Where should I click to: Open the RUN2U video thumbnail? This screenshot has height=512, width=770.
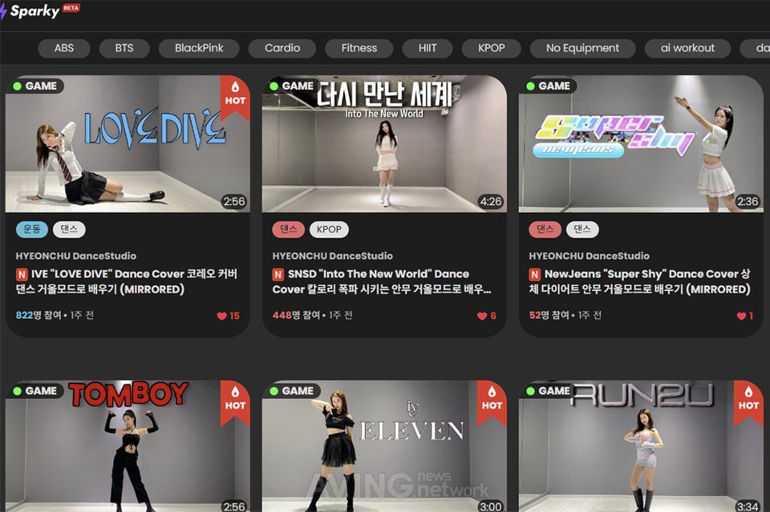tap(641, 446)
